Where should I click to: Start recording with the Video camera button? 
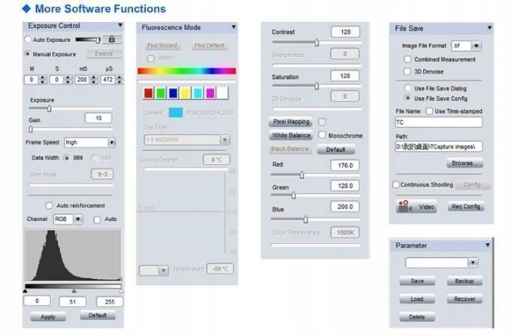416,206
